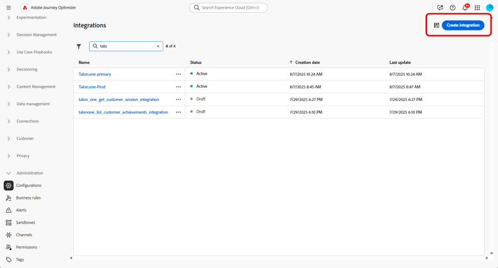The height and width of the screenshot is (268, 498).
Task: Expand the Customer section
Action: [9, 138]
